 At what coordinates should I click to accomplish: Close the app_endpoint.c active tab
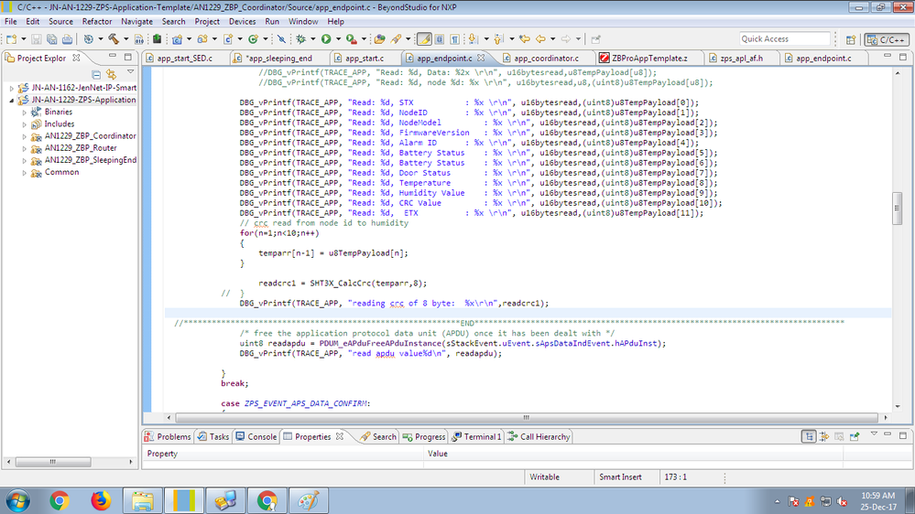click(481, 58)
